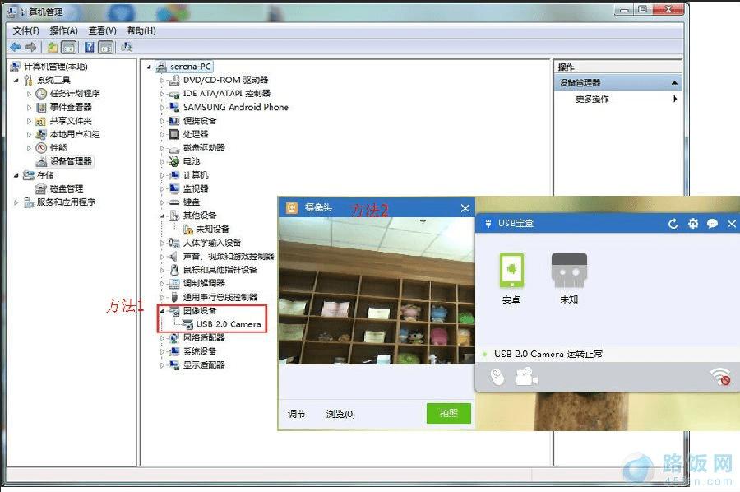Screen dimensions: 740x492
Task: Click the 显示适配器 category icon
Action: [174, 365]
